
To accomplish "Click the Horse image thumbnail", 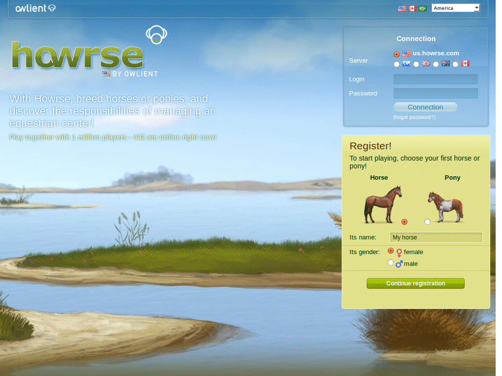I will 383,204.
